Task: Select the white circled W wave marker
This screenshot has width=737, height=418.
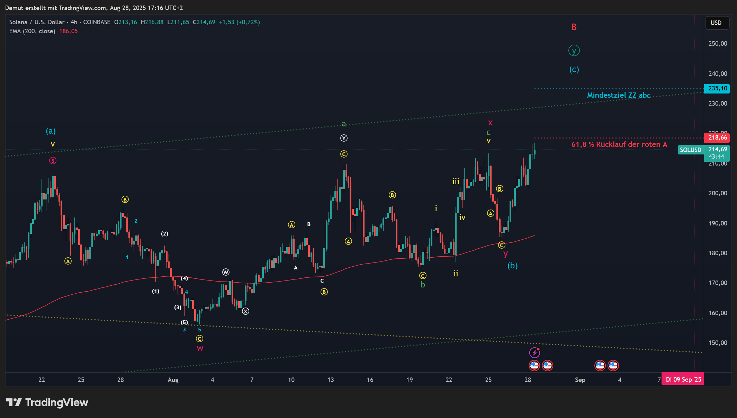Action: click(x=226, y=272)
